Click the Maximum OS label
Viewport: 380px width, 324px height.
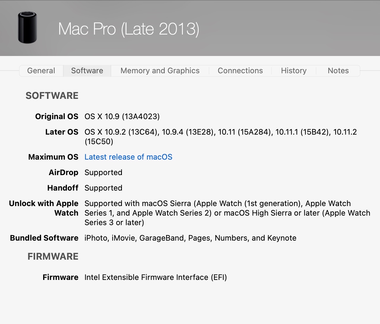tap(53, 157)
